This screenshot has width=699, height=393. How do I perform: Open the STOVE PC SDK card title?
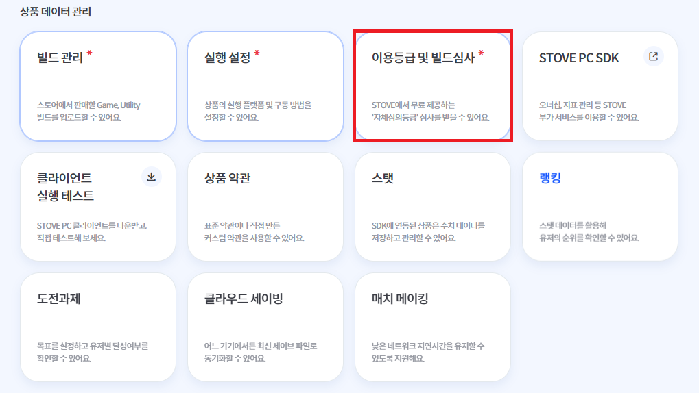[x=579, y=58]
